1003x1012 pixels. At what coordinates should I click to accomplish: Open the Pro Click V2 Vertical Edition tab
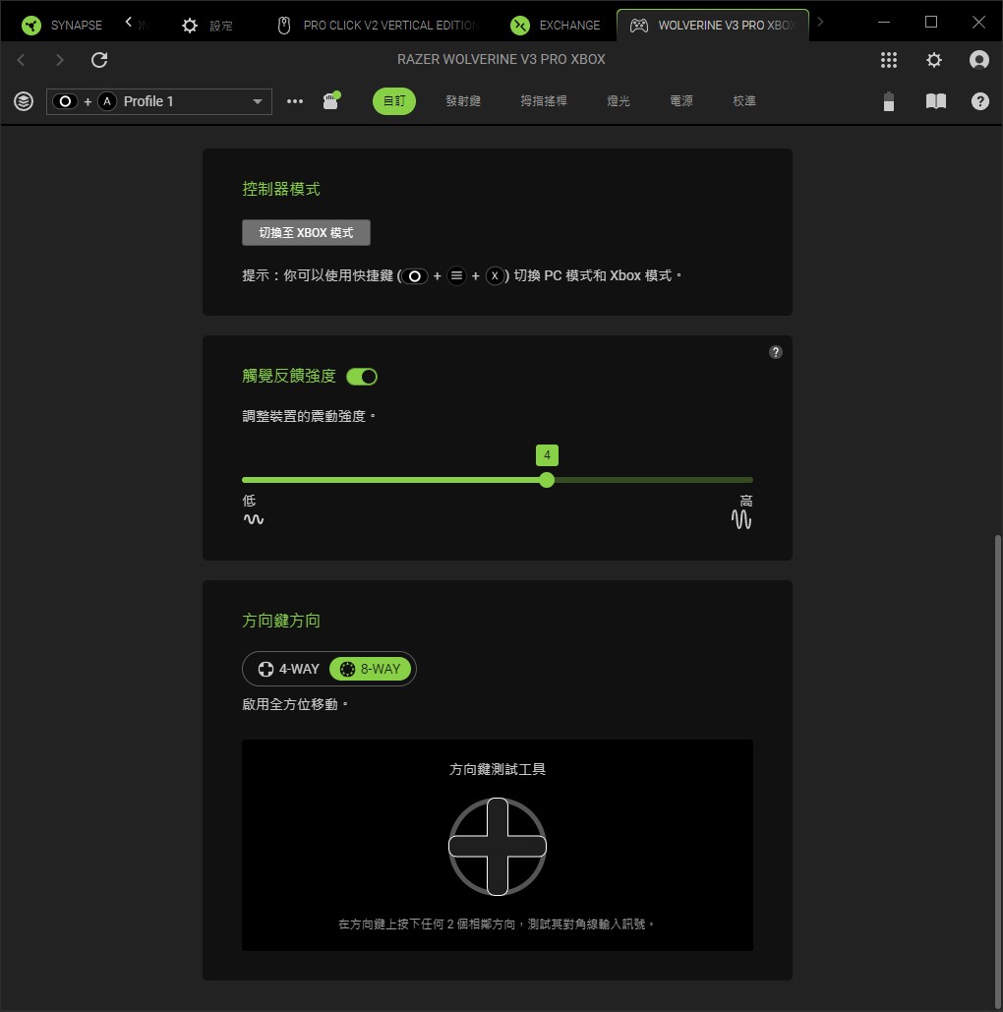point(378,26)
